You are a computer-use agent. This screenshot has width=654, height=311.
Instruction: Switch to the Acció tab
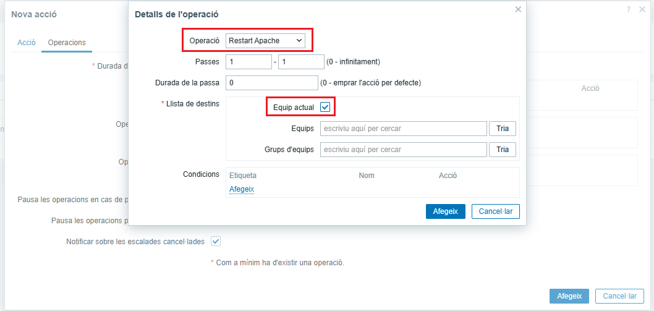[x=27, y=43]
